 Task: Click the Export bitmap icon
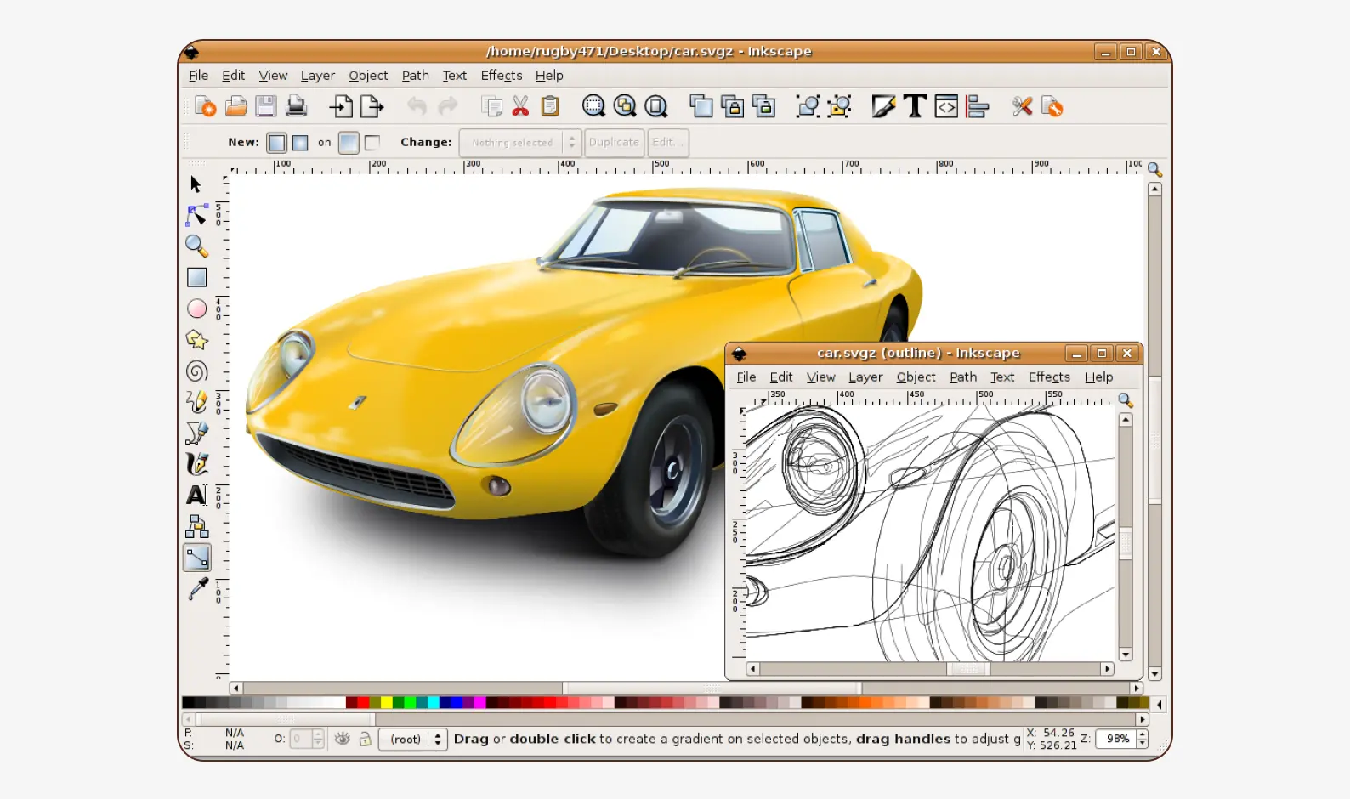(372, 106)
